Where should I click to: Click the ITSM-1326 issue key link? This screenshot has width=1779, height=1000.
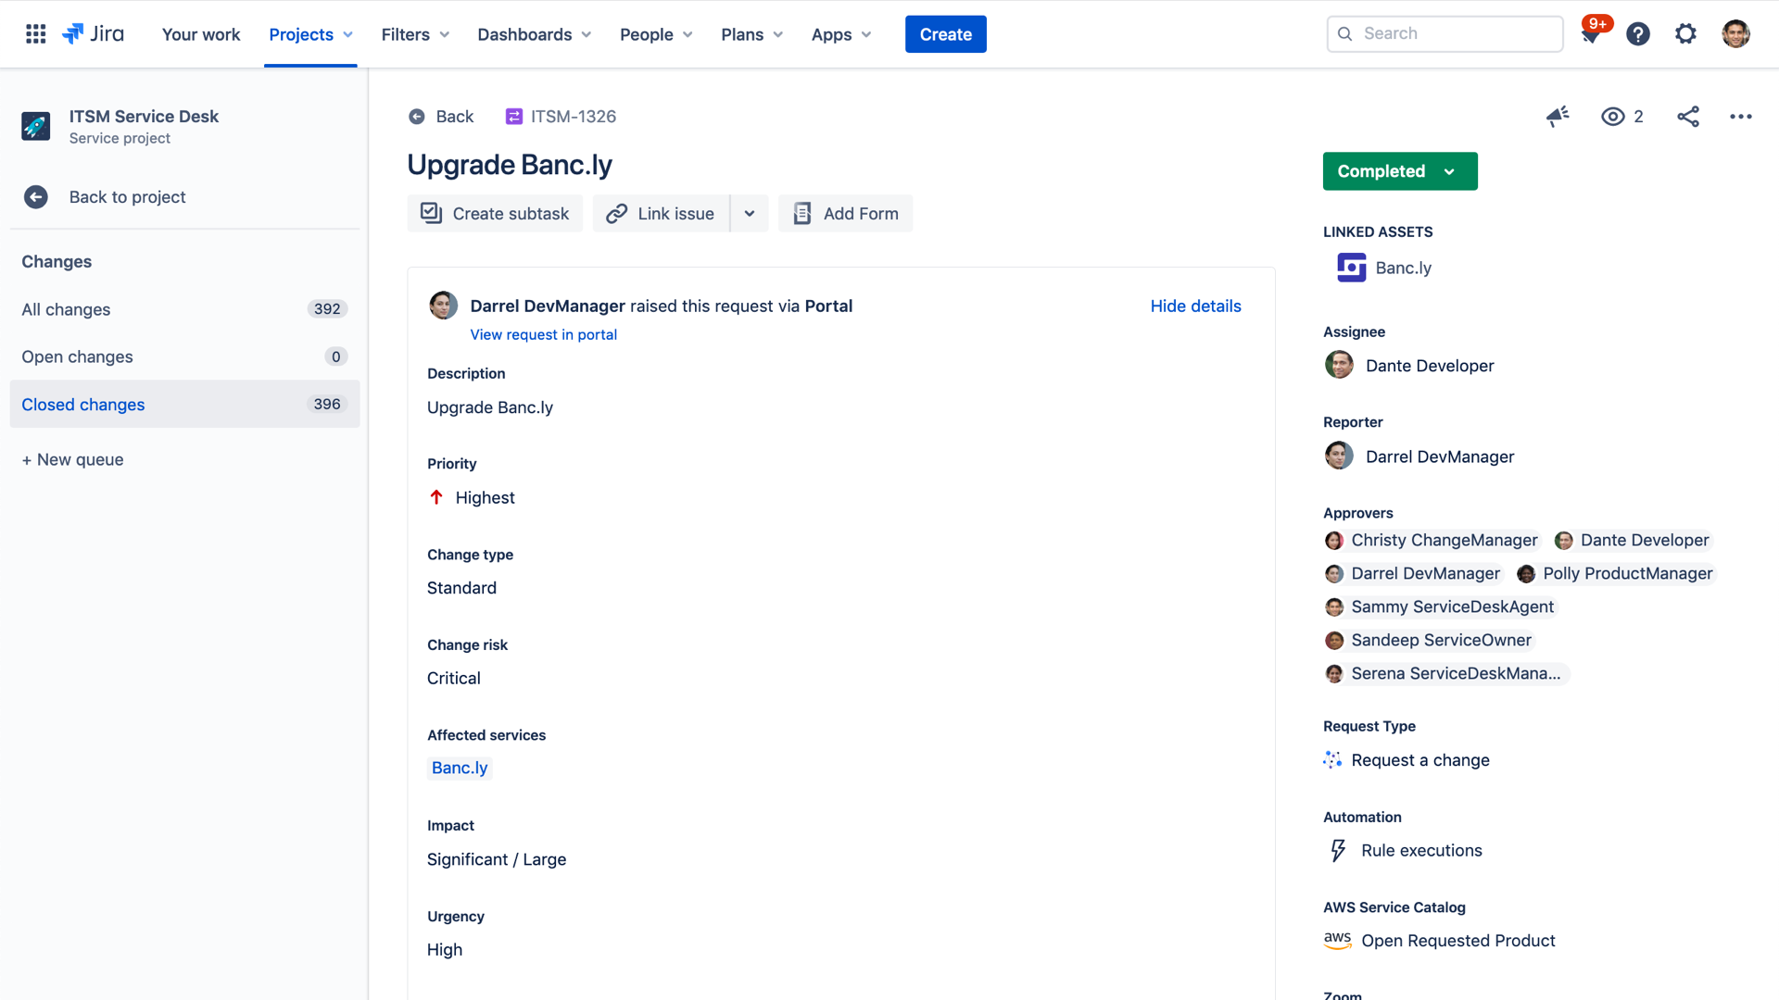click(574, 117)
